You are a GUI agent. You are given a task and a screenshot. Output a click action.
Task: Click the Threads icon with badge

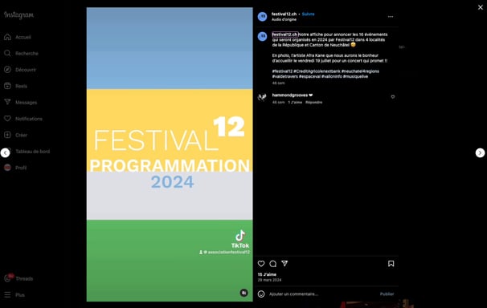8,278
